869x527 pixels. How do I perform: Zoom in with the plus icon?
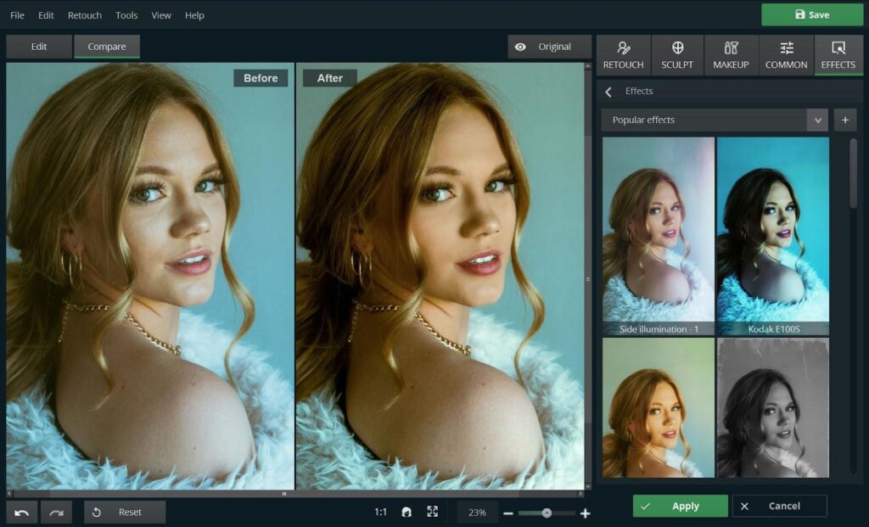(x=585, y=513)
